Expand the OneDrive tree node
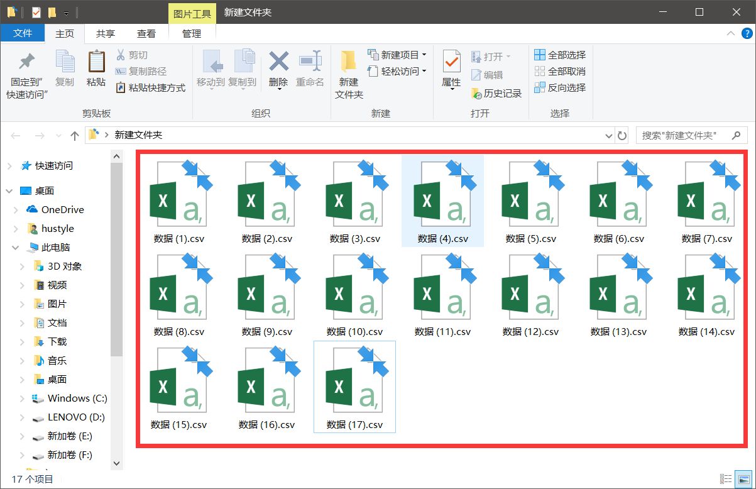This screenshot has height=489, width=756. click(x=16, y=209)
